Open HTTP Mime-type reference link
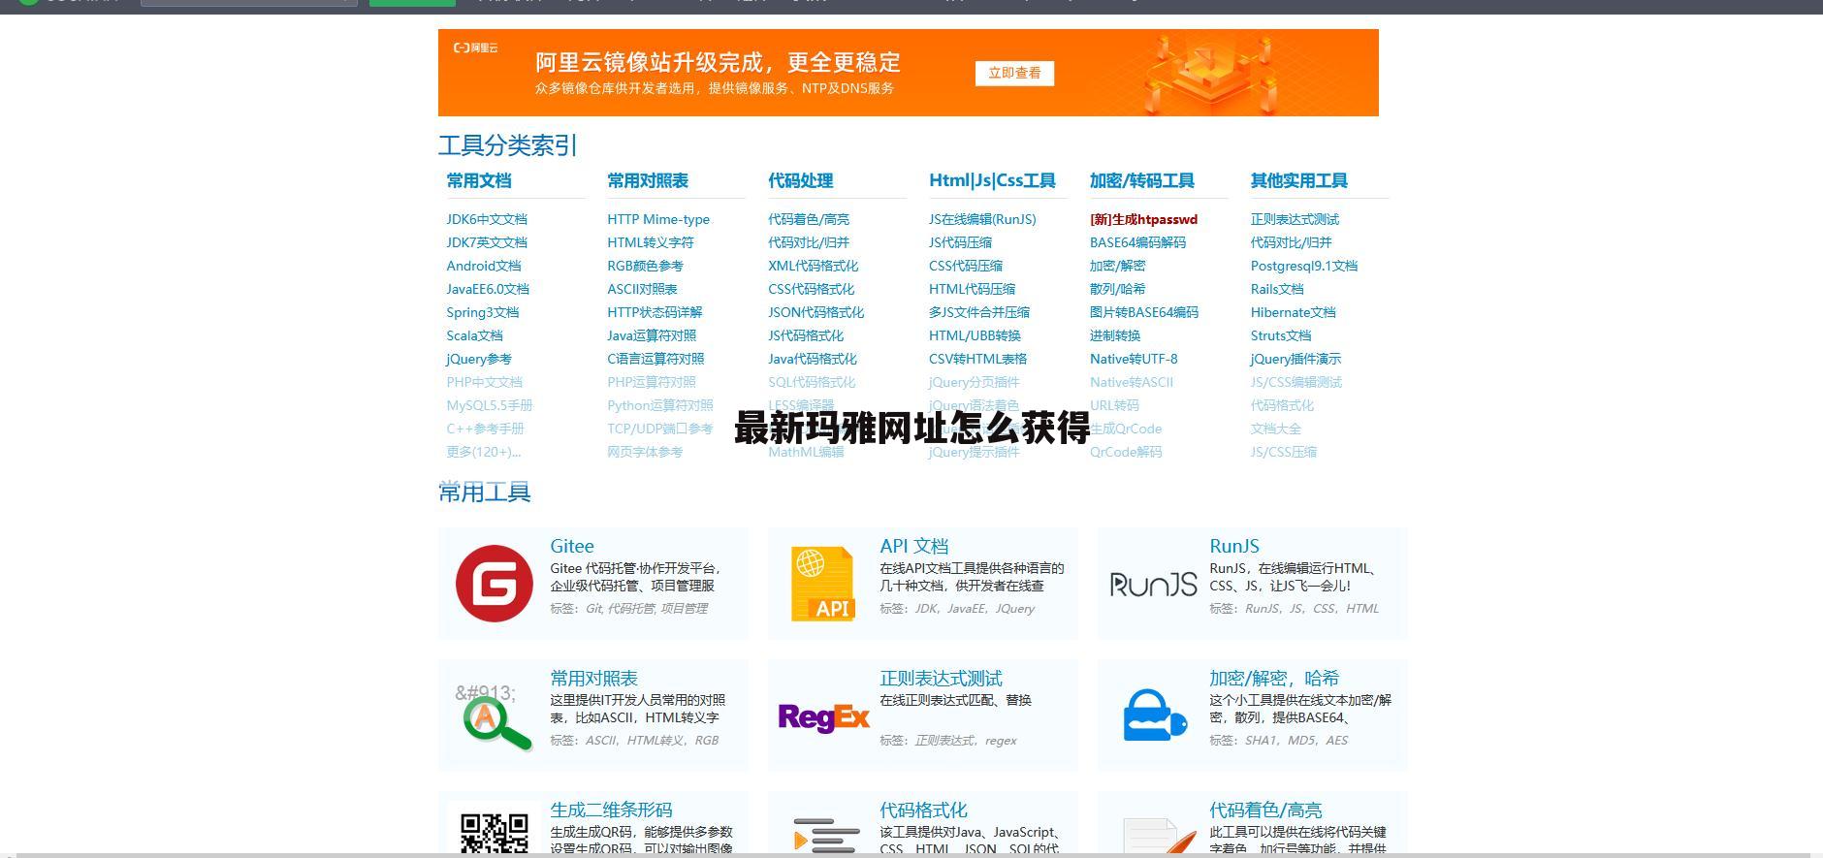The image size is (1823, 858). (658, 219)
